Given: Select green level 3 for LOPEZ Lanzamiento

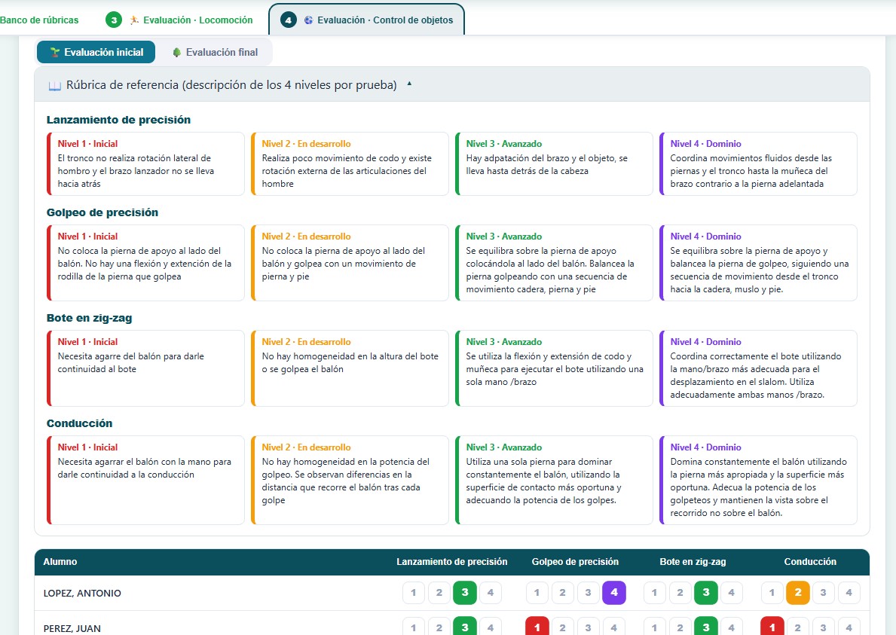Looking at the screenshot, I should (464, 593).
